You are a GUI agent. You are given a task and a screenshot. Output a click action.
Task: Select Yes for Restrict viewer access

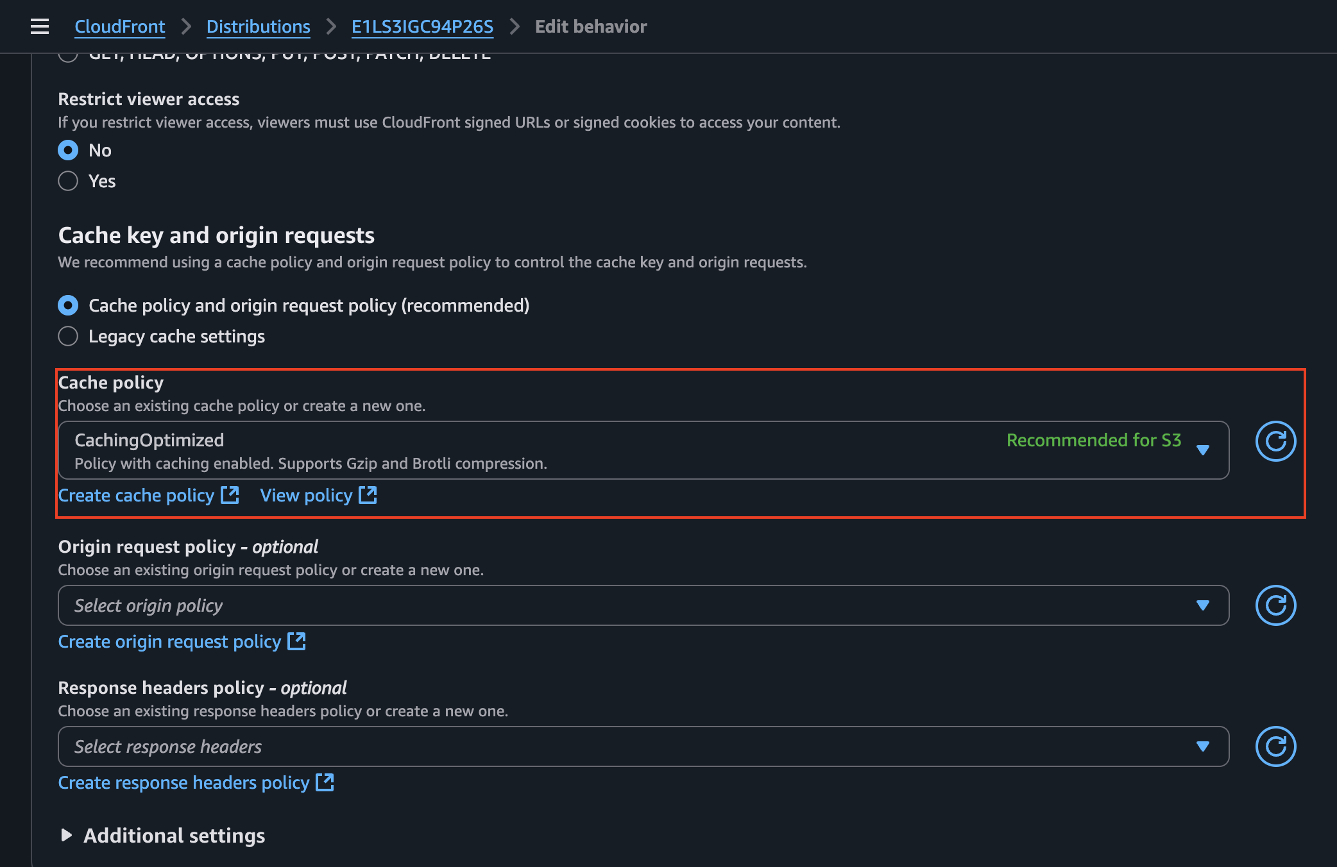click(x=67, y=181)
